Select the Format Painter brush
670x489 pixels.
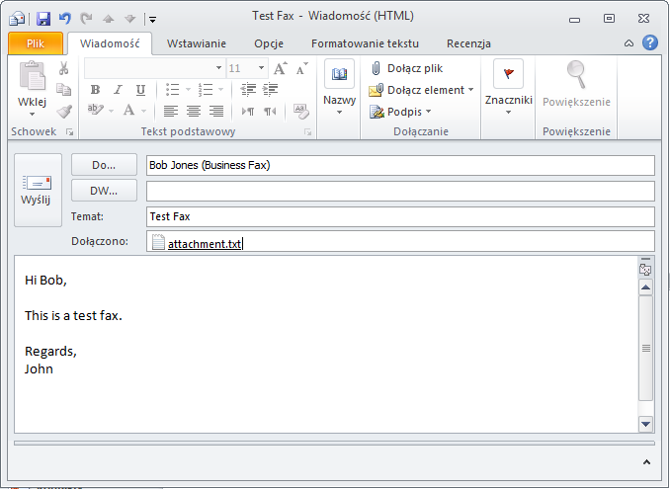(64, 112)
